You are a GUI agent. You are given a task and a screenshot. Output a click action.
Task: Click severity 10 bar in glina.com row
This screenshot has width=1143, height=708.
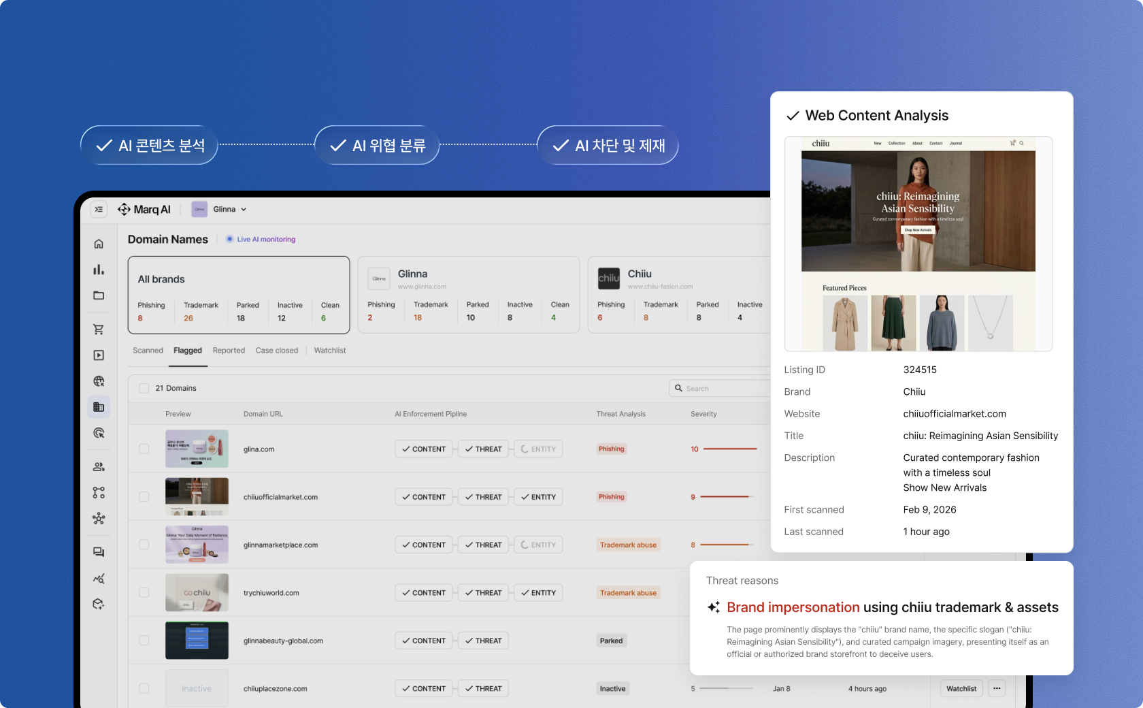[x=730, y=449]
